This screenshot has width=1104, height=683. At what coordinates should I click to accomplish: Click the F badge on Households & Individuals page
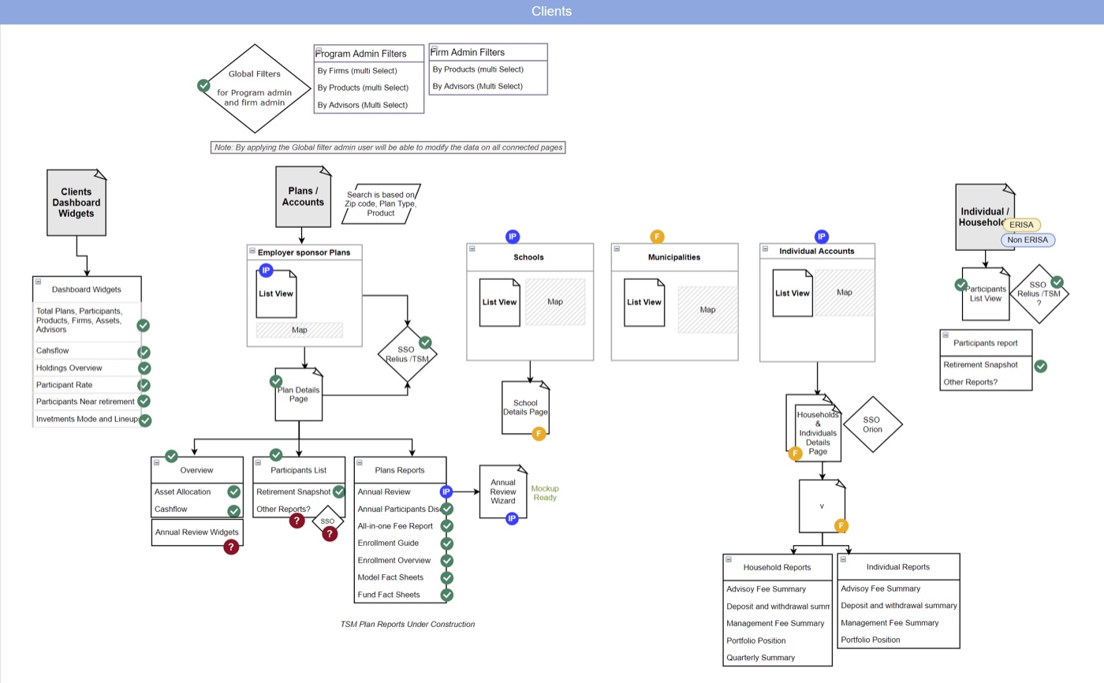pyautogui.click(x=795, y=453)
